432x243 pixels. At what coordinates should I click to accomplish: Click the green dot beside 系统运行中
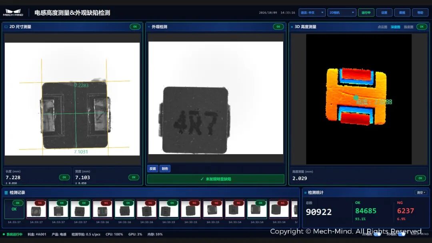pyautogui.click(x=4, y=235)
